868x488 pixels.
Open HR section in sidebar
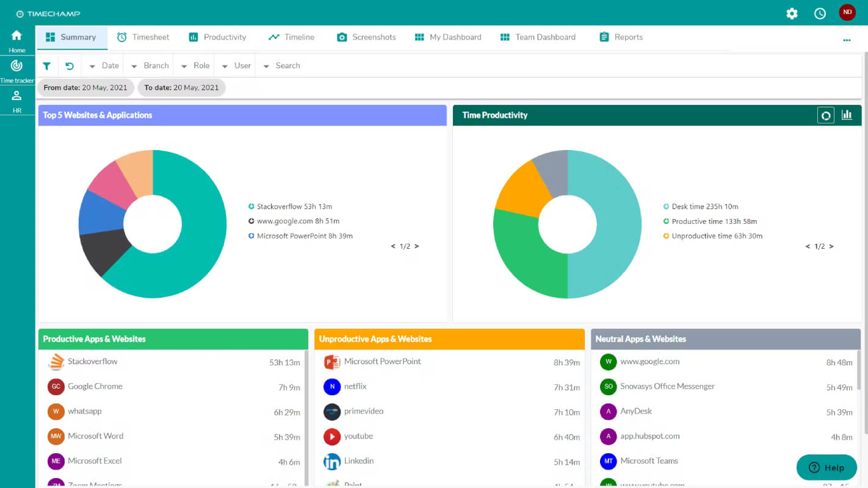(x=17, y=101)
